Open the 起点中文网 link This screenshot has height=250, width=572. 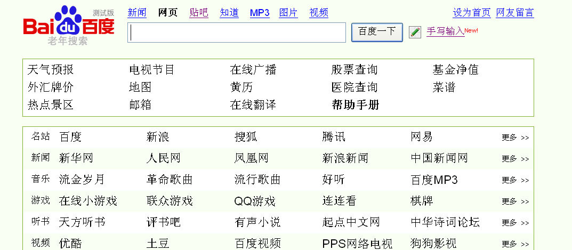(x=351, y=222)
